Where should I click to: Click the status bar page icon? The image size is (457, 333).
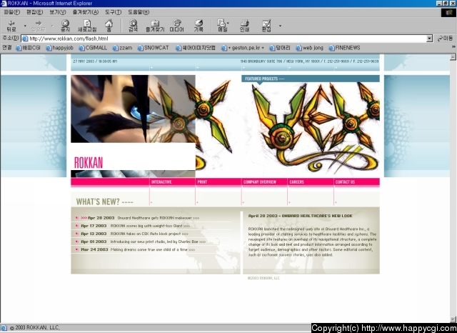point(4,328)
